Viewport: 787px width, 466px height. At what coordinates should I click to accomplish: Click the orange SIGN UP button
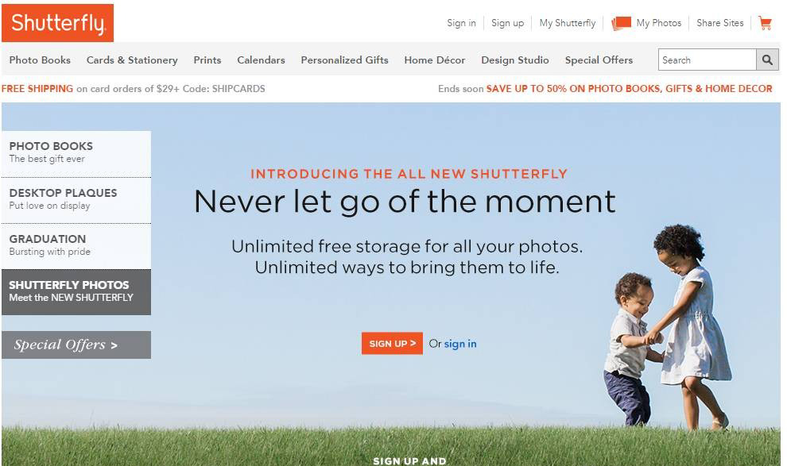click(392, 343)
